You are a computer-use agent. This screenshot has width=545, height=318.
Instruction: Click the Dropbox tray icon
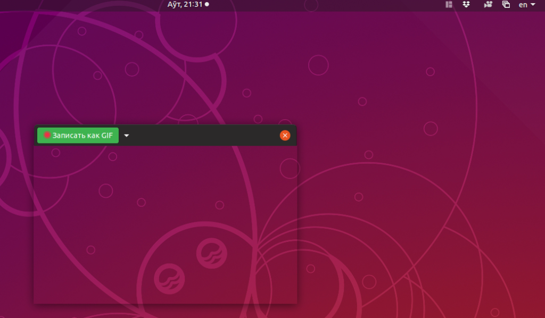(x=466, y=4)
